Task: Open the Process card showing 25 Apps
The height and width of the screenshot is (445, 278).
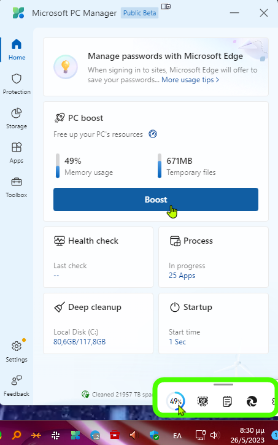Action: coord(214,257)
